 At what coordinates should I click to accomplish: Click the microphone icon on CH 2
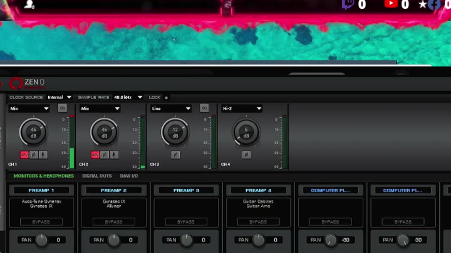114,155
